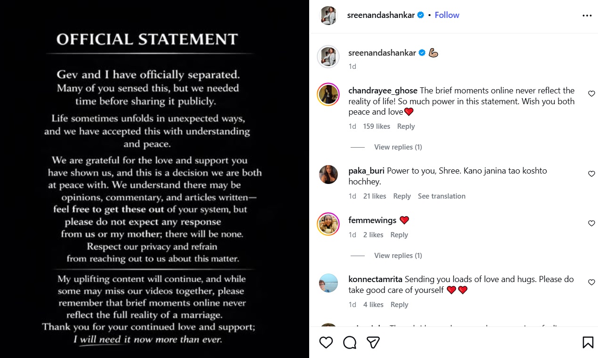Expand replies under chandrayee_ghose's comment
The image size is (598, 358).
point(398,147)
